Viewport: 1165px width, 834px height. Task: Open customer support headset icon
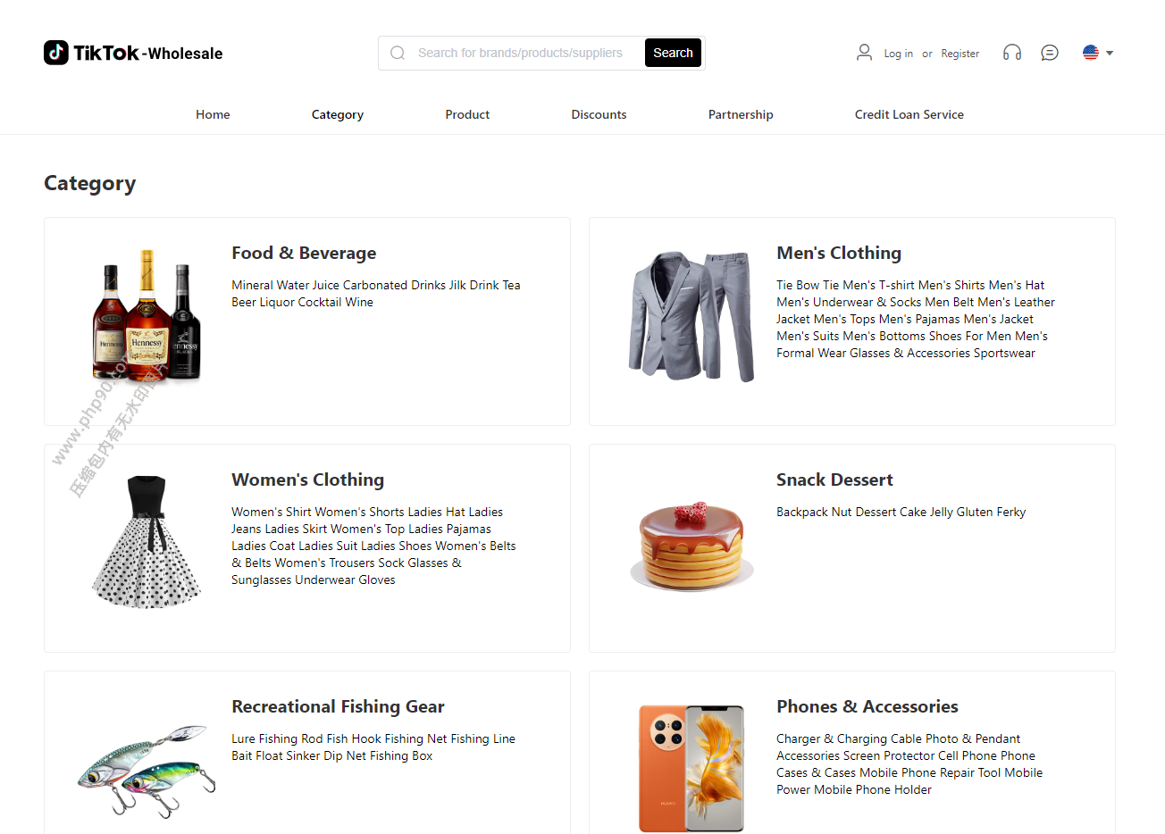[1011, 53]
